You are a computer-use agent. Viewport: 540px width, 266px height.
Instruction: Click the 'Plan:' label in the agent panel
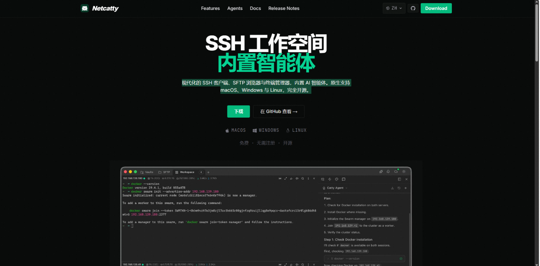328,198
